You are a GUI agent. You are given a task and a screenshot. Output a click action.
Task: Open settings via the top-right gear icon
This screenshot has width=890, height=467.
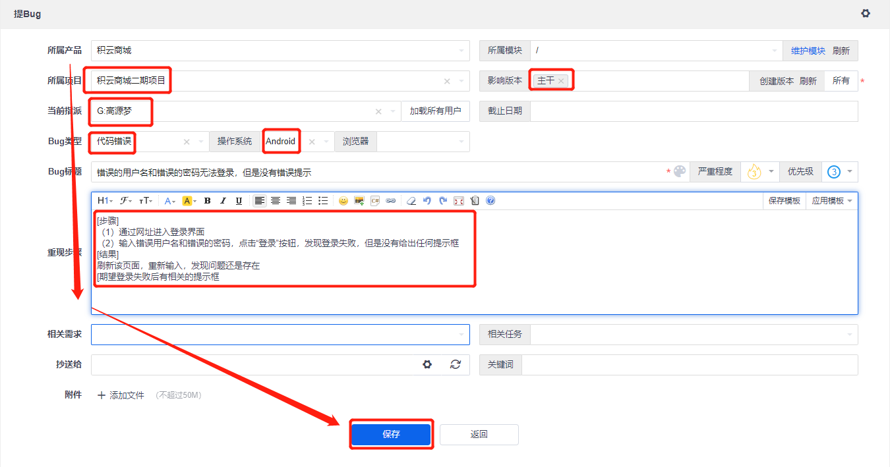[866, 13]
